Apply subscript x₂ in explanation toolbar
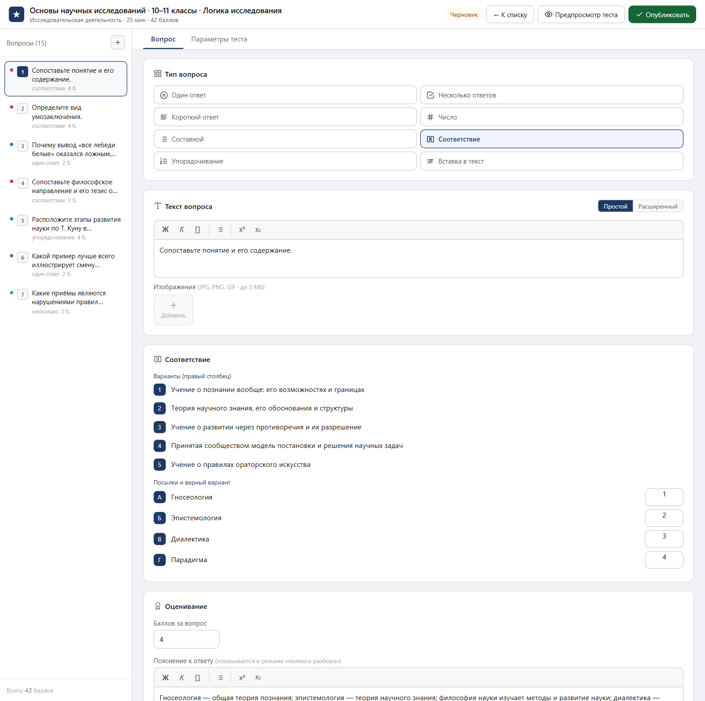 click(258, 678)
